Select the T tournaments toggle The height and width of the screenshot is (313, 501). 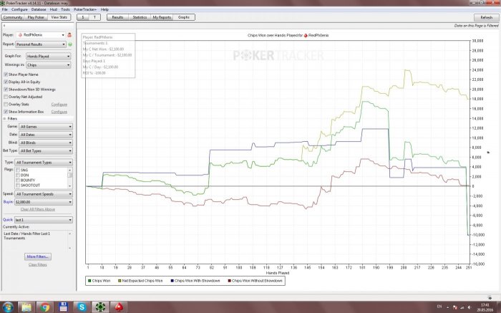(94, 17)
